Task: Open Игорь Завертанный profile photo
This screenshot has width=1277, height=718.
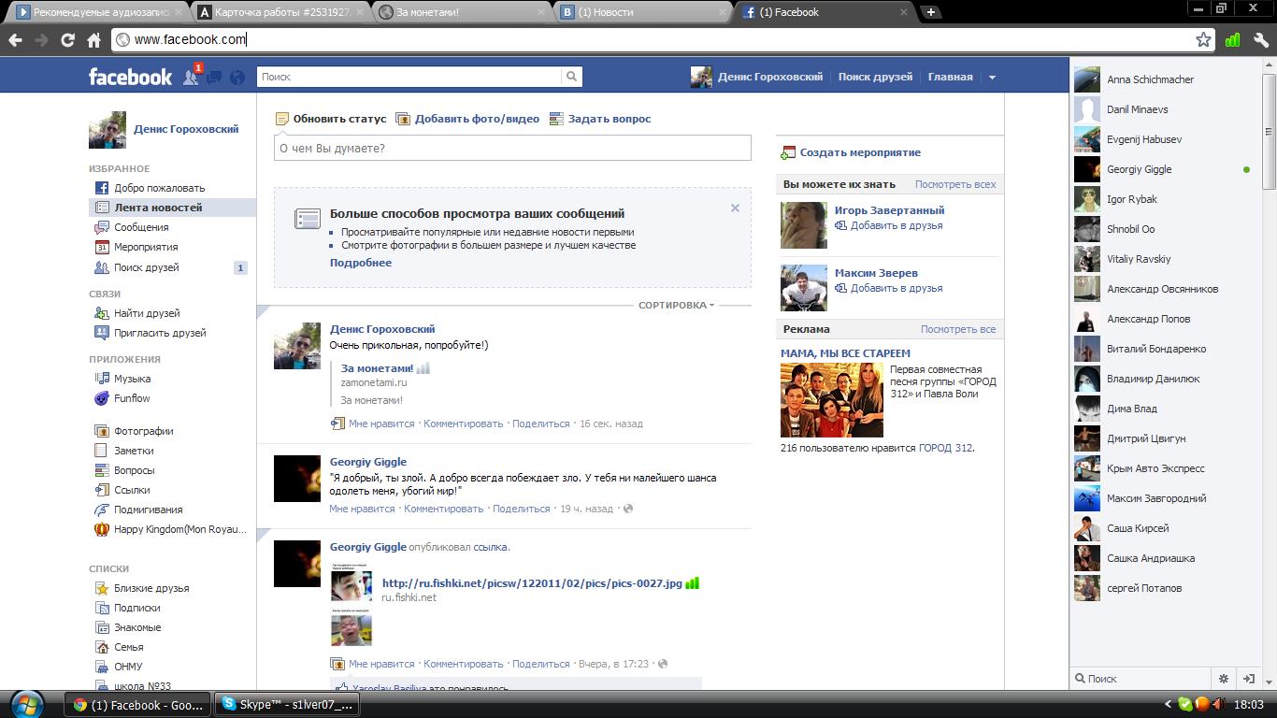Action: [804, 225]
